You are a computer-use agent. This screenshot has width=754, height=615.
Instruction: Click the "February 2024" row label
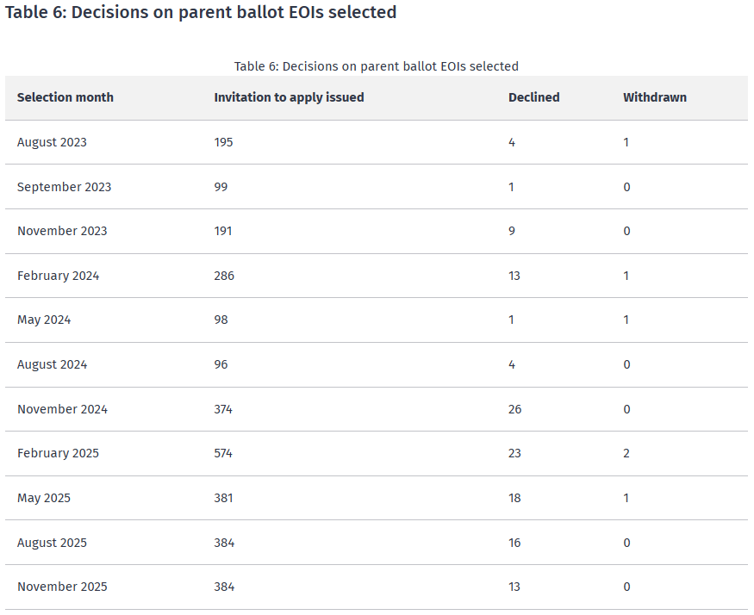(x=58, y=276)
